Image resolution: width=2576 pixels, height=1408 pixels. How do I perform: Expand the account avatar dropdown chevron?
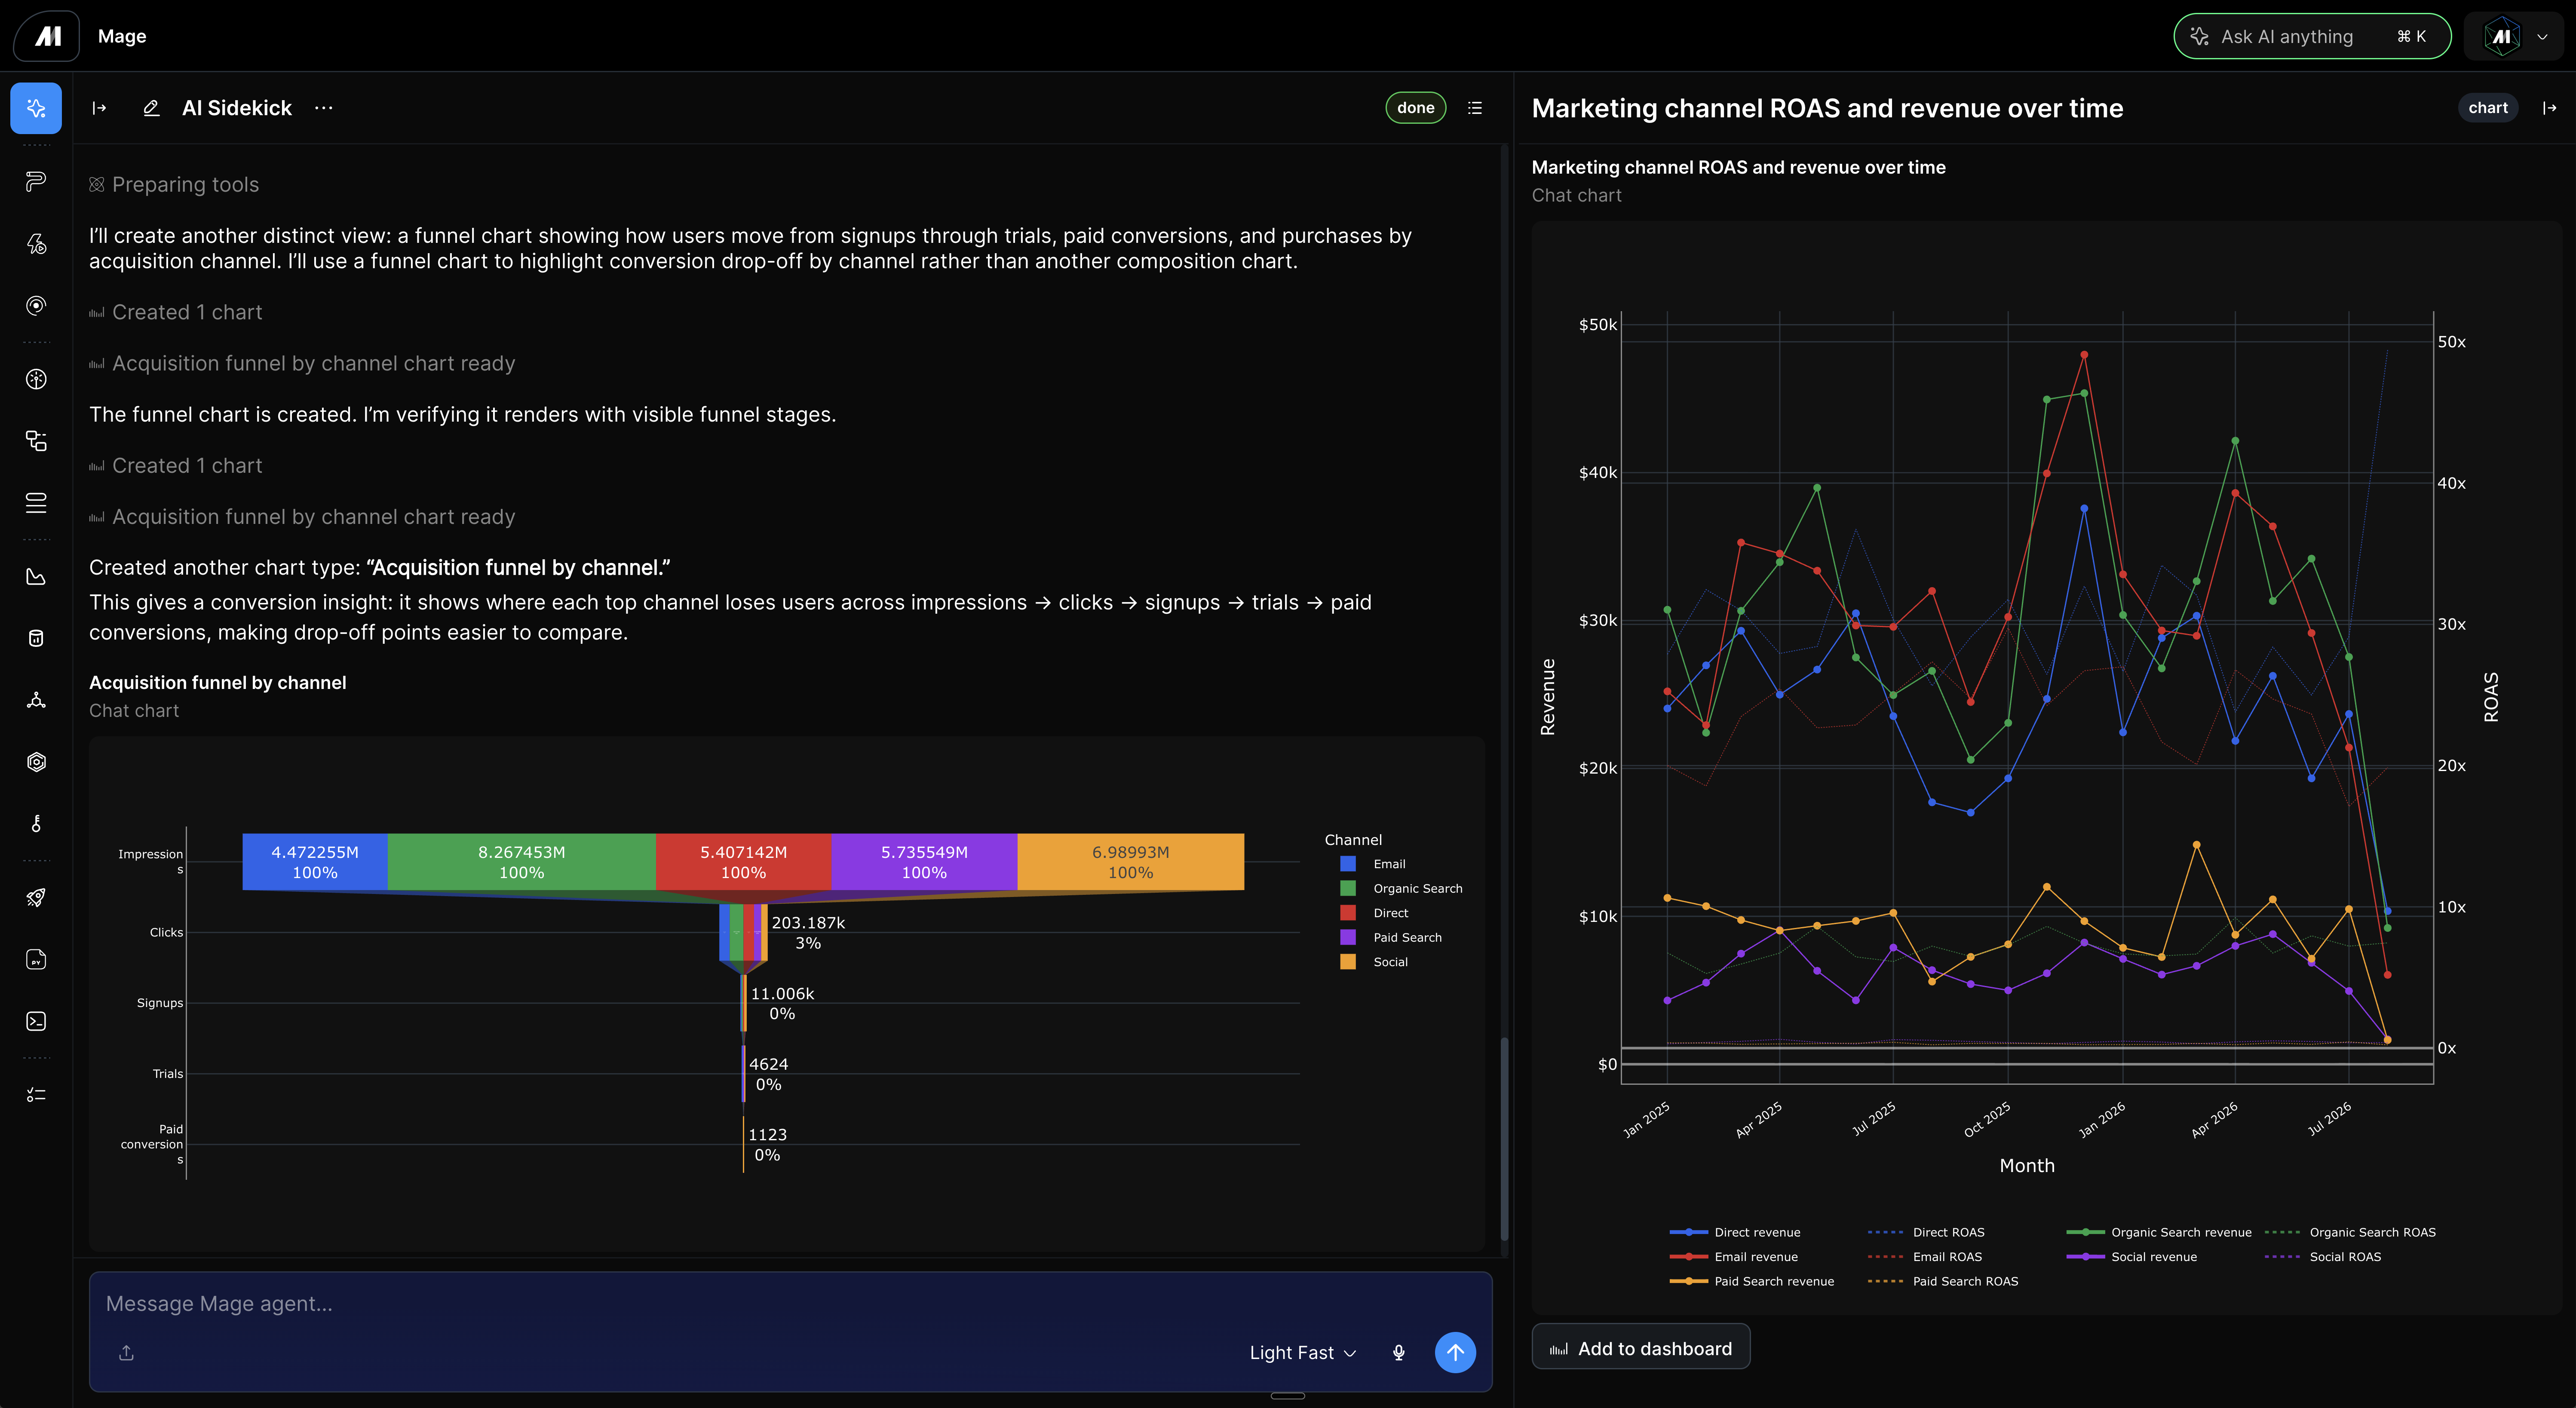tap(2543, 36)
